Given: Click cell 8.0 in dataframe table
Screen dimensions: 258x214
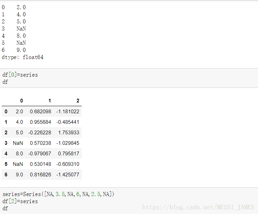Looking at the screenshot, I should 19,154.
